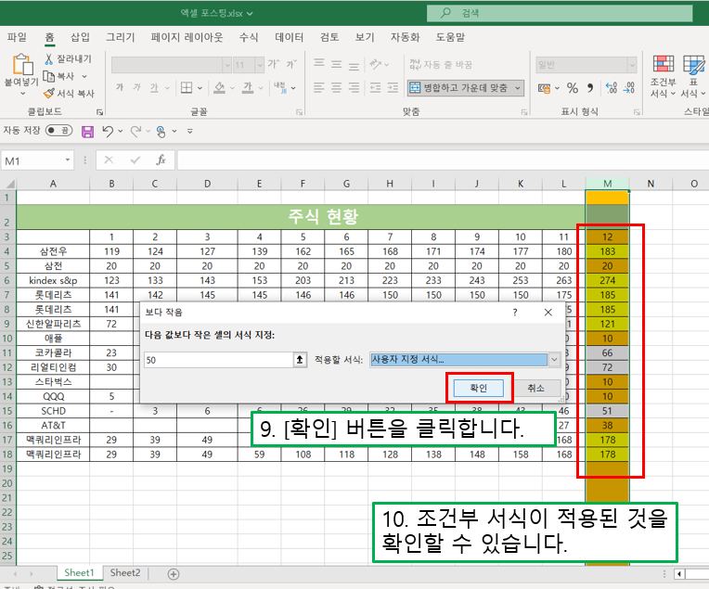Viewport: 709px width, 589px height.
Task: Click the Help question mark in dialog
Action: (514, 313)
